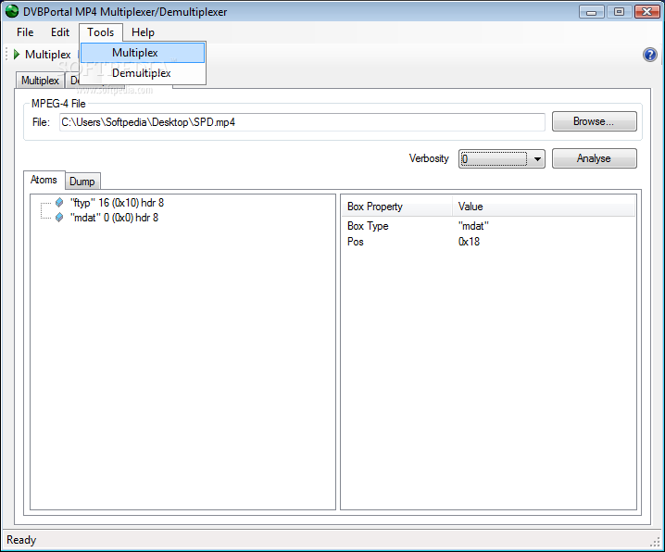Minimize the DVBPortal window
This screenshot has width=665, height=552.
coord(592,12)
